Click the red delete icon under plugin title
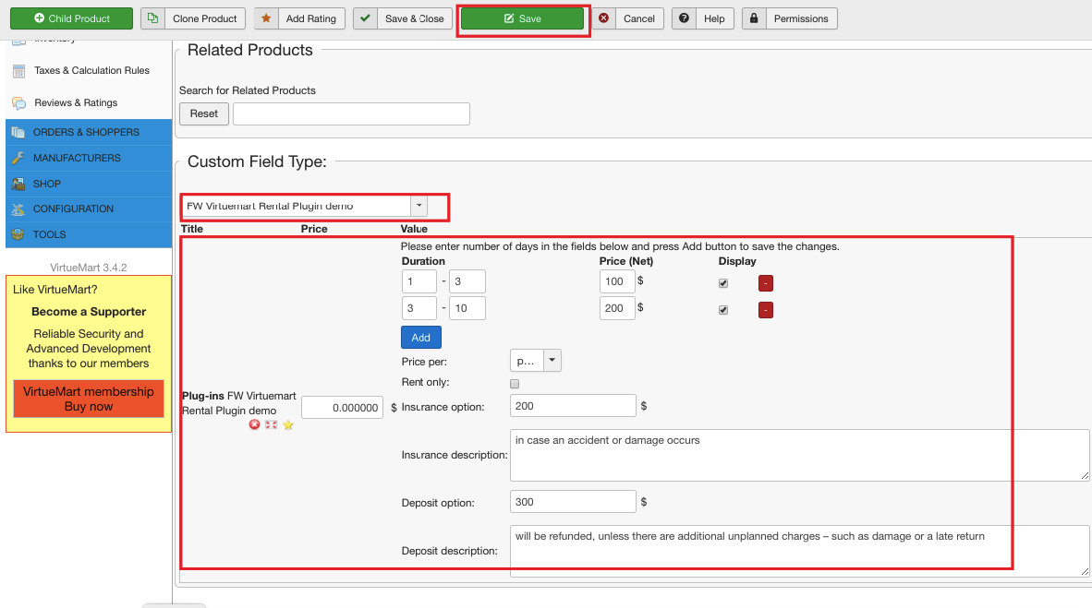The height and width of the screenshot is (608, 1092). point(255,424)
